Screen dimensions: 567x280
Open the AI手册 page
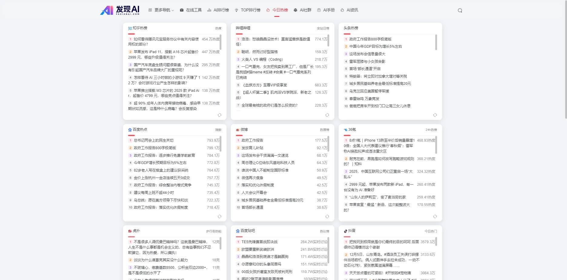[326, 10]
